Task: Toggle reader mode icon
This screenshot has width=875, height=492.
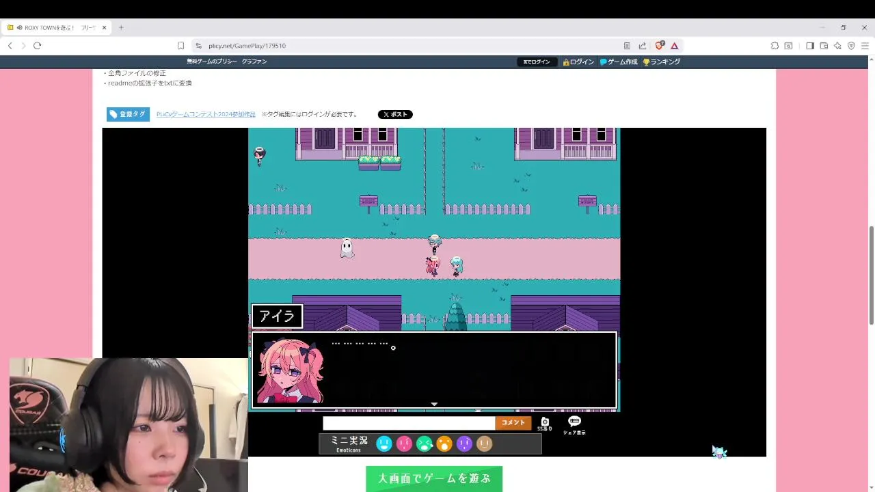Action: click(x=627, y=46)
